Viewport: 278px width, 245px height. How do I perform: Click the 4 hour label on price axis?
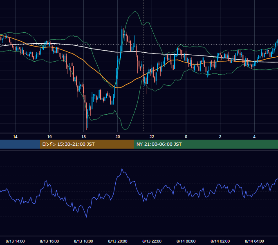[x=254, y=137]
